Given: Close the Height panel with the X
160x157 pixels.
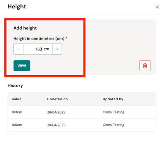Looking at the screenshot, I should (x=157, y=7).
